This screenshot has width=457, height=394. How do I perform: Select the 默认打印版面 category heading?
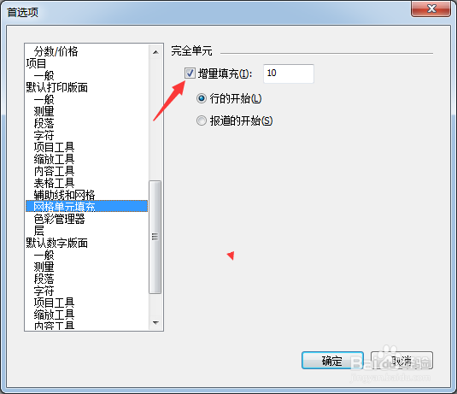click(57, 87)
